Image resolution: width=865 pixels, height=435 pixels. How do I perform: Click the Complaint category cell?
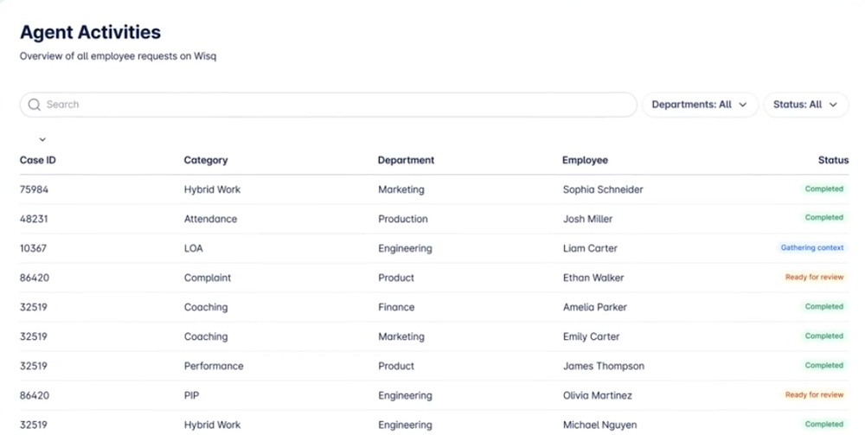(208, 278)
